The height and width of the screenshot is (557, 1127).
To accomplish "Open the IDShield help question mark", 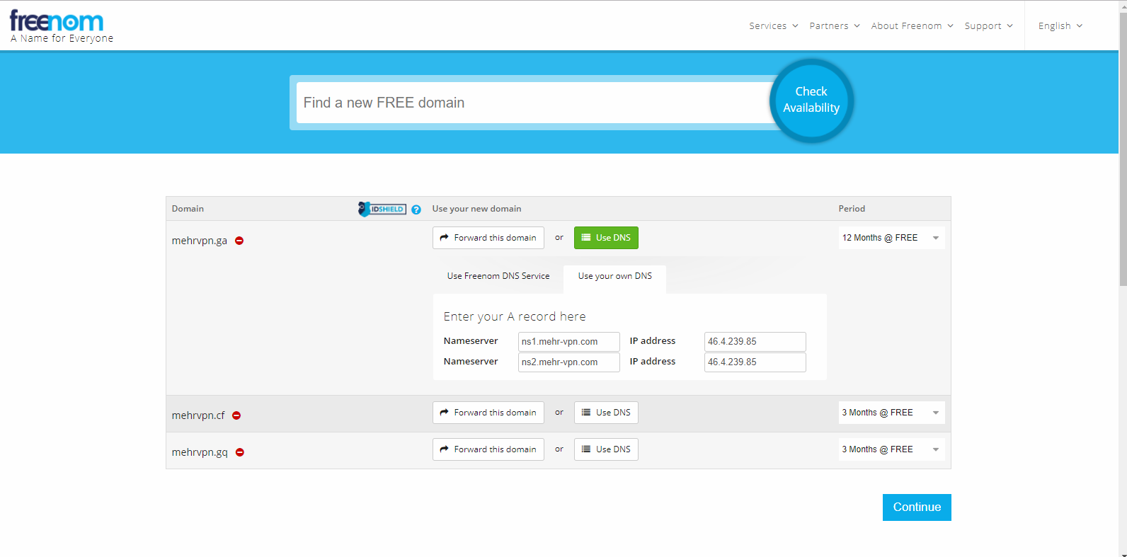I will click(416, 209).
